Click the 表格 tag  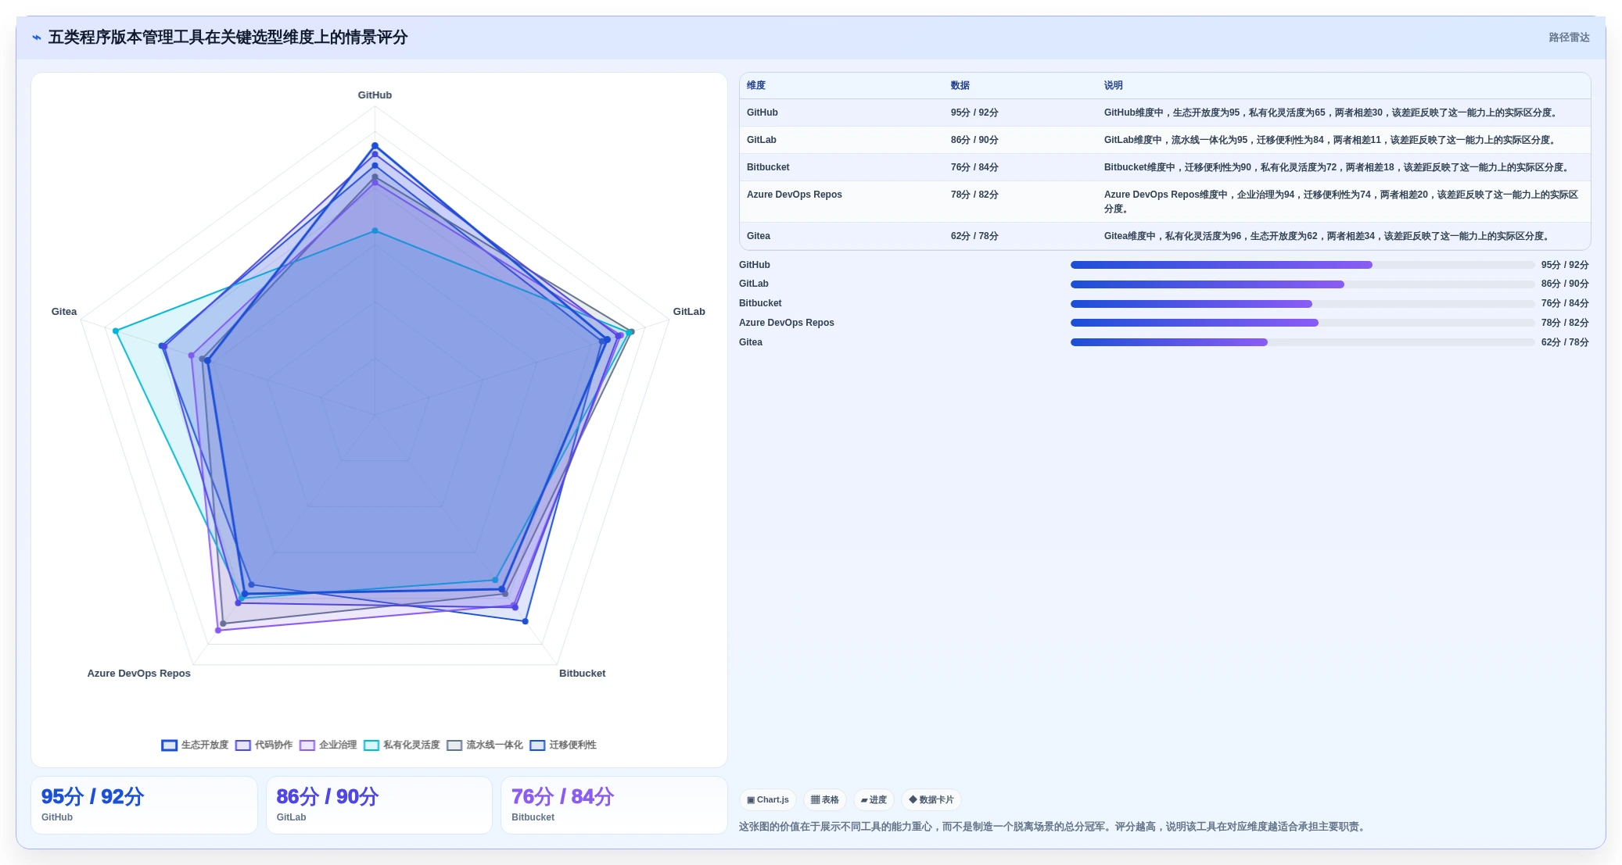pos(825,799)
